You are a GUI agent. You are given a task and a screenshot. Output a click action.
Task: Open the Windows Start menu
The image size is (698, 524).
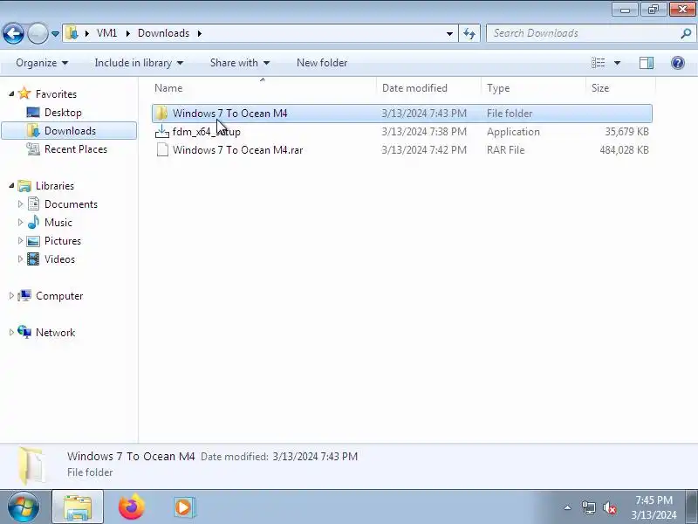[24, 507]
